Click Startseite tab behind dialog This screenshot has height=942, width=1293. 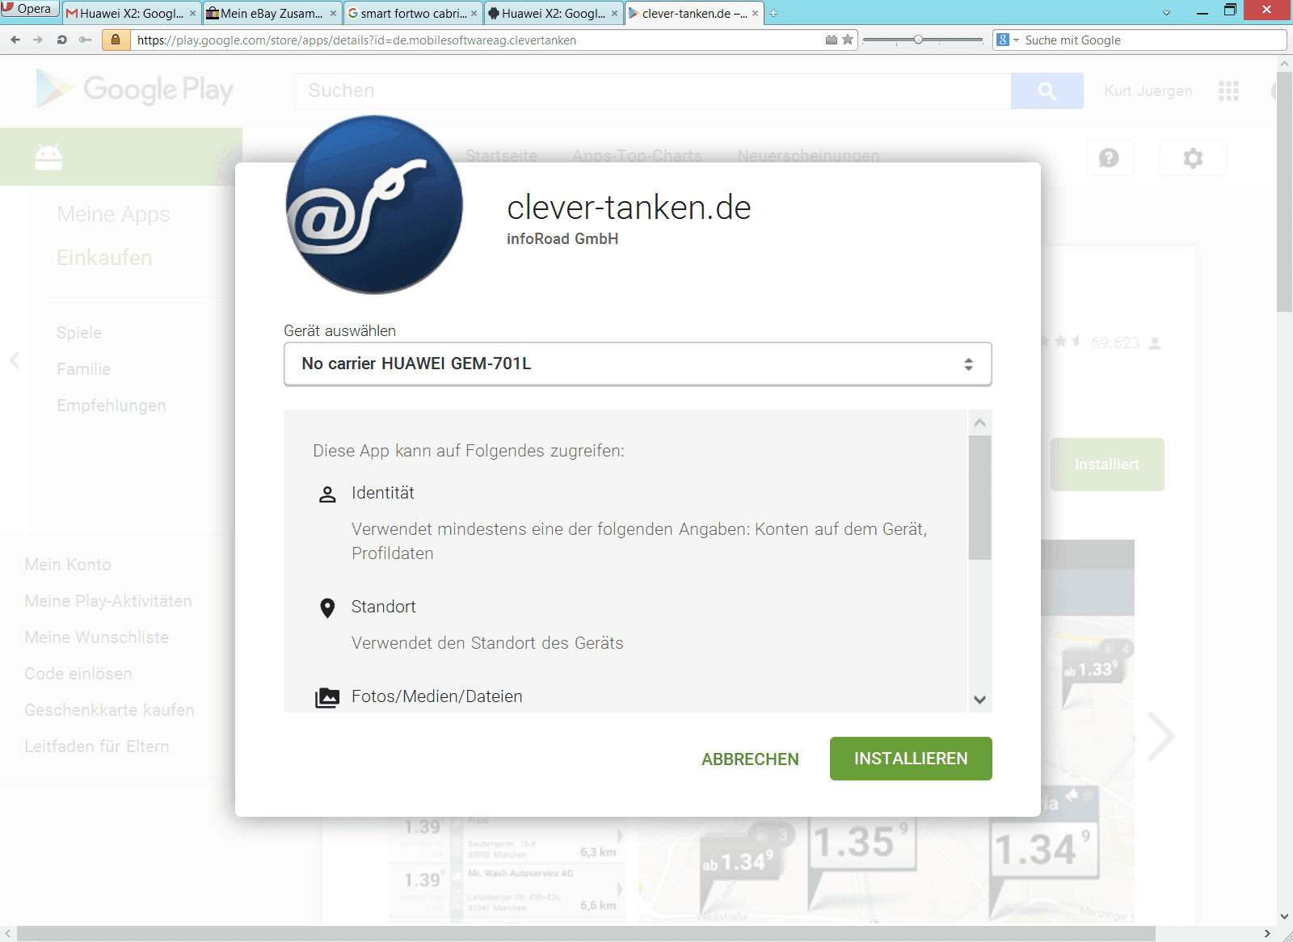(501, 155)
